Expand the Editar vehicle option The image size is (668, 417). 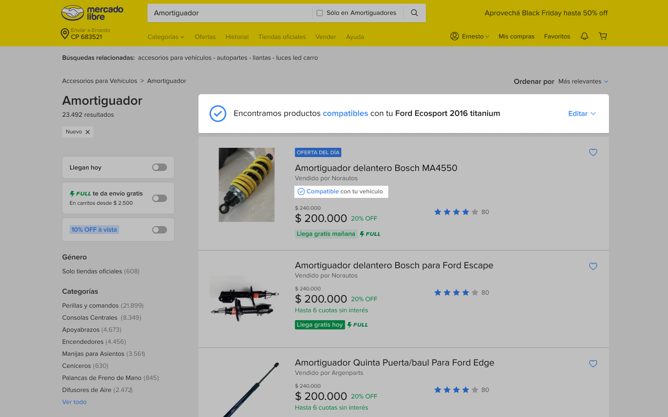coord(582,114)
